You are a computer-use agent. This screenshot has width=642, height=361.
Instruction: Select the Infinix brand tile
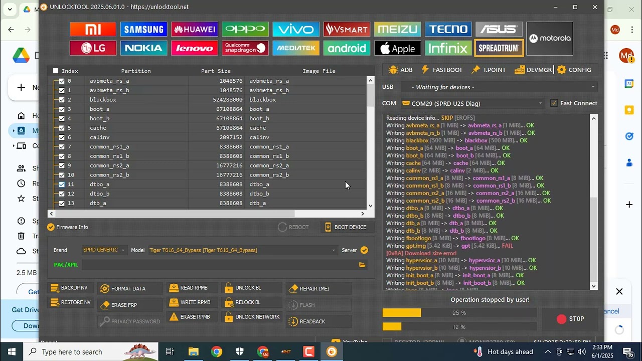click(x=448, y=48)
